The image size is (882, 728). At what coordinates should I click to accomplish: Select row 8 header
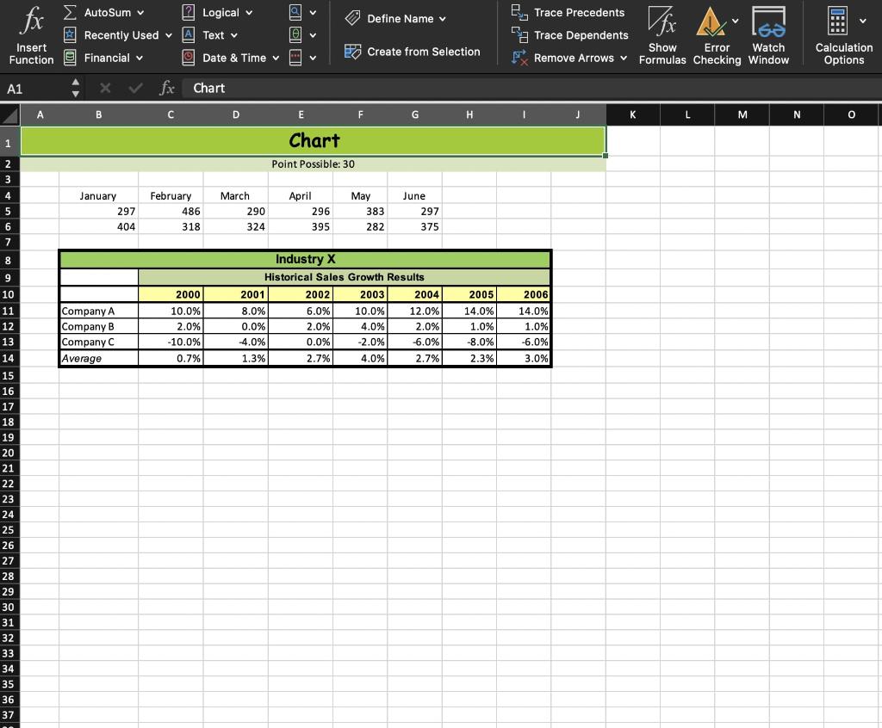(9, 260)
